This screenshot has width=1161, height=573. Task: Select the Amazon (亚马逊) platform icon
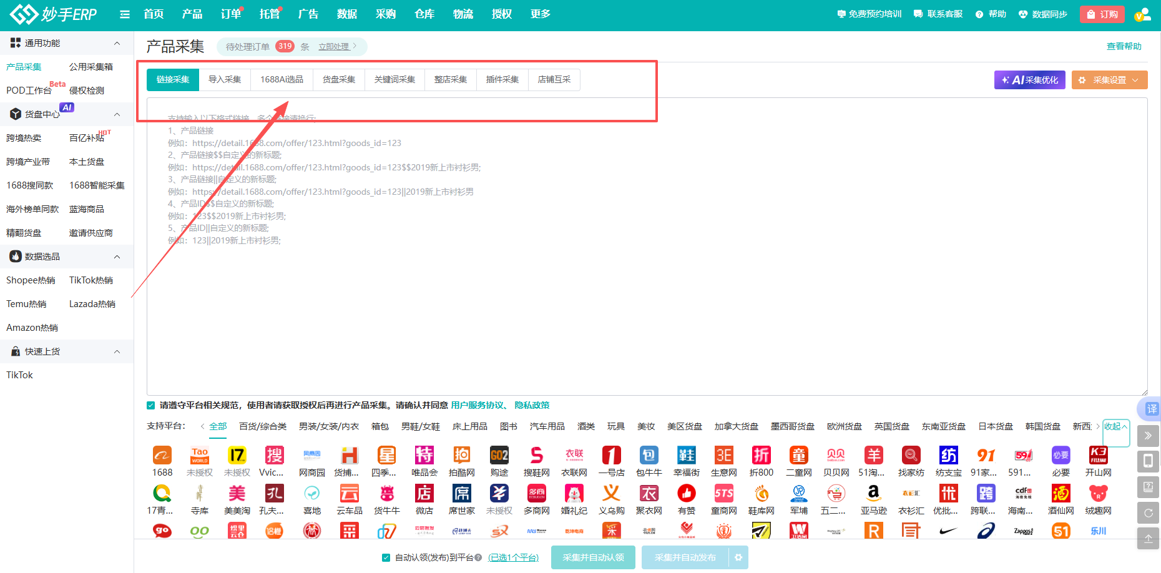coord(873,494)
